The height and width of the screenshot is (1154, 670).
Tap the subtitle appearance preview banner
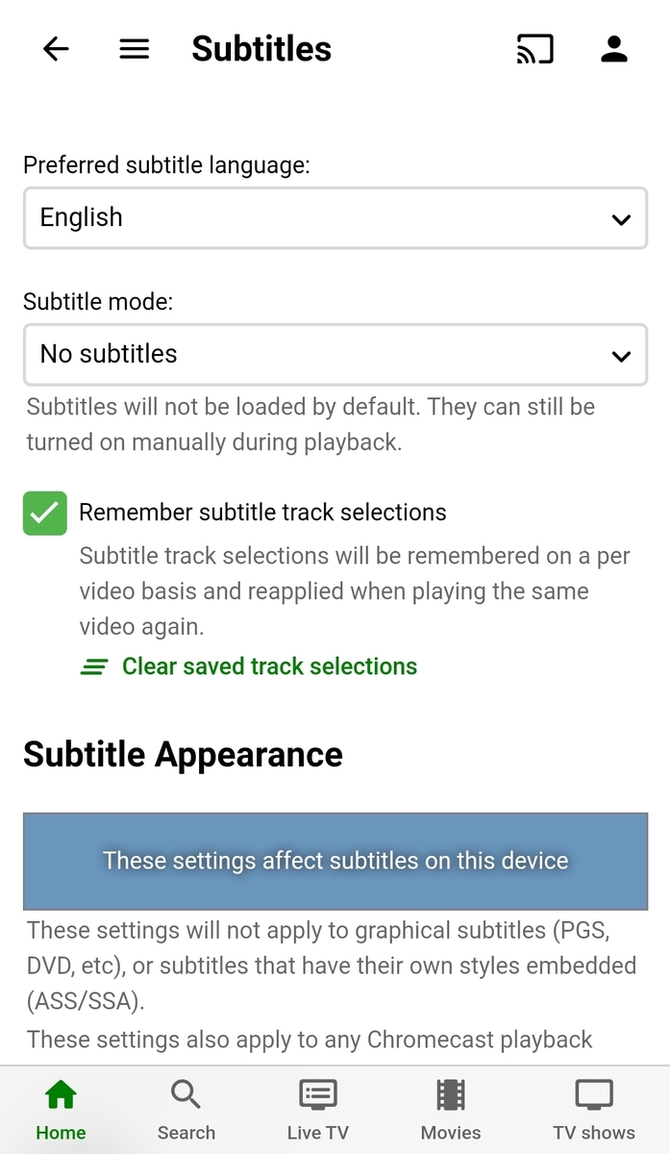point(335,861)
